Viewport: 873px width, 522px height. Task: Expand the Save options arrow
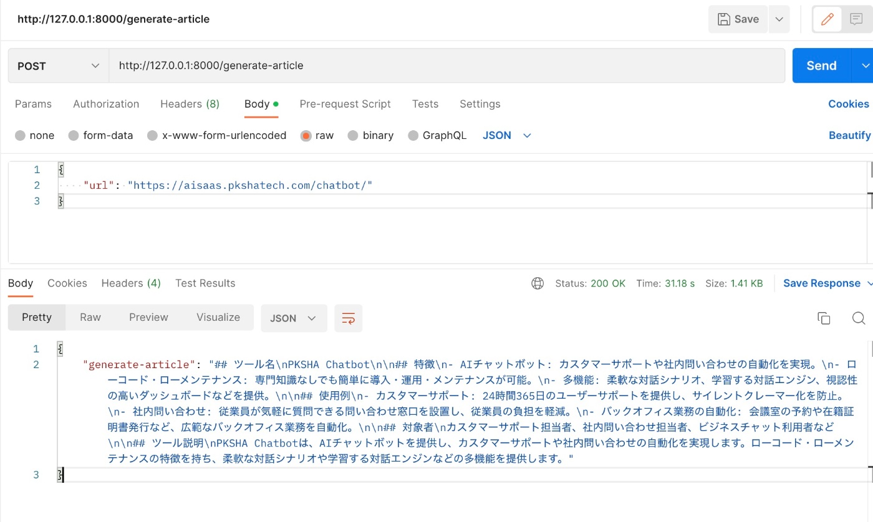[x=779, y=19]
